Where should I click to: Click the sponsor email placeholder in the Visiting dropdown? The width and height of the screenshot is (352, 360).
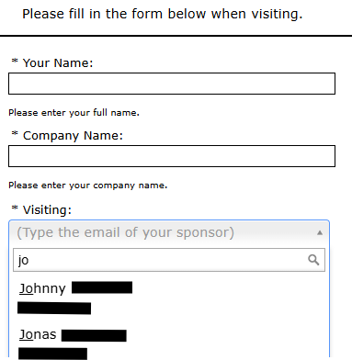pos(125,232)
